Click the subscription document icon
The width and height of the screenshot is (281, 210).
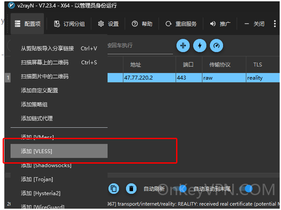coord(57,24)
